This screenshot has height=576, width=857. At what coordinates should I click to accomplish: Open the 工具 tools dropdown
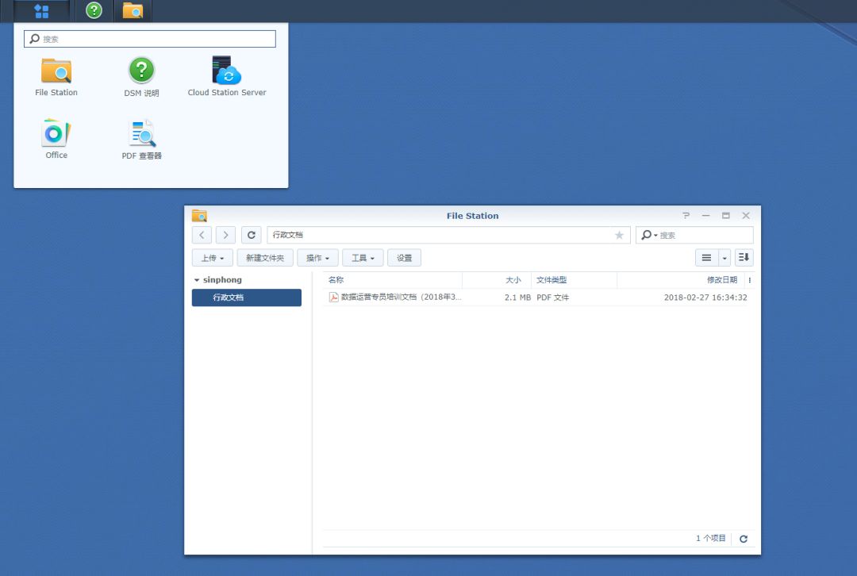coord(363,258)
